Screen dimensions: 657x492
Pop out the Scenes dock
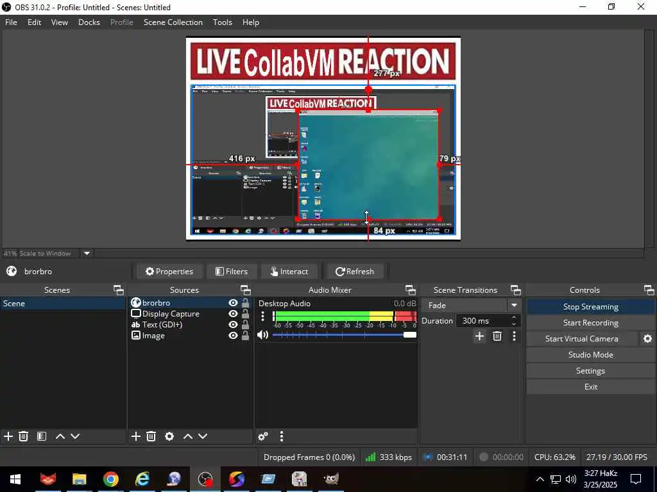119,290
